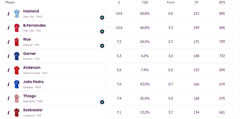Click the green star badge on Haaland's row
The width and height of the screenshot is (240, 119).
[x=102, y=18]
